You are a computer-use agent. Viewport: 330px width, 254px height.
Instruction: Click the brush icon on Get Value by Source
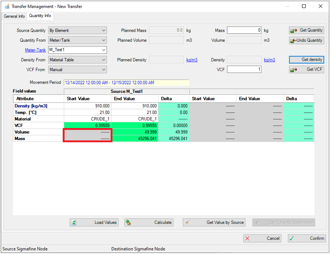click(187, 222)
